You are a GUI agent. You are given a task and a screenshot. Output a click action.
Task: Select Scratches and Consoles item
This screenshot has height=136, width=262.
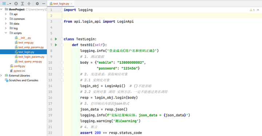24,80
